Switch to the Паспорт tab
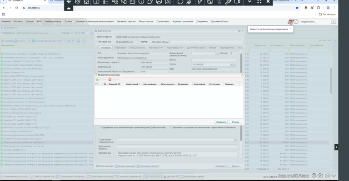Screen dimensions: 349x181 [x=212, y=48]
